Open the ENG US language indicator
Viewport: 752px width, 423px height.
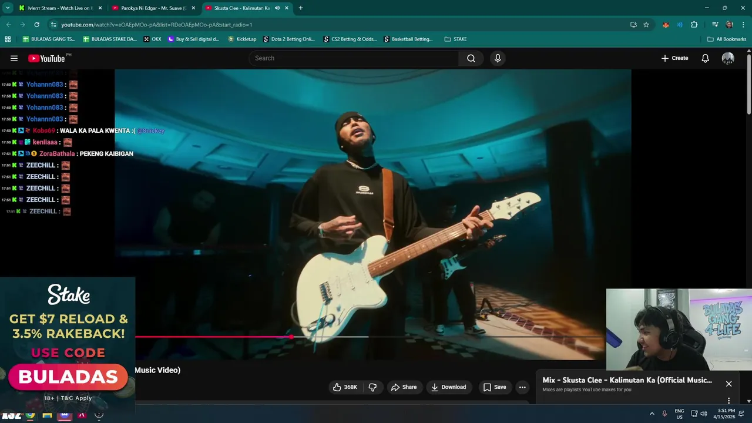[x=679, y=414]
